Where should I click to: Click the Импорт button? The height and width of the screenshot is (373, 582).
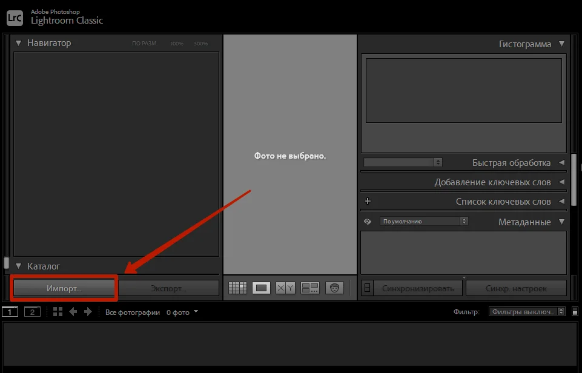(64, 288)
